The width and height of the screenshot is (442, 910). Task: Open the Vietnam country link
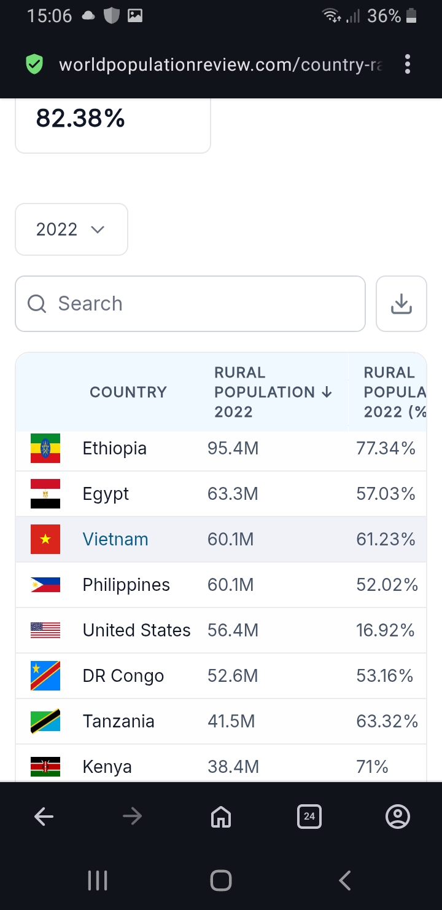pos(115,539)
